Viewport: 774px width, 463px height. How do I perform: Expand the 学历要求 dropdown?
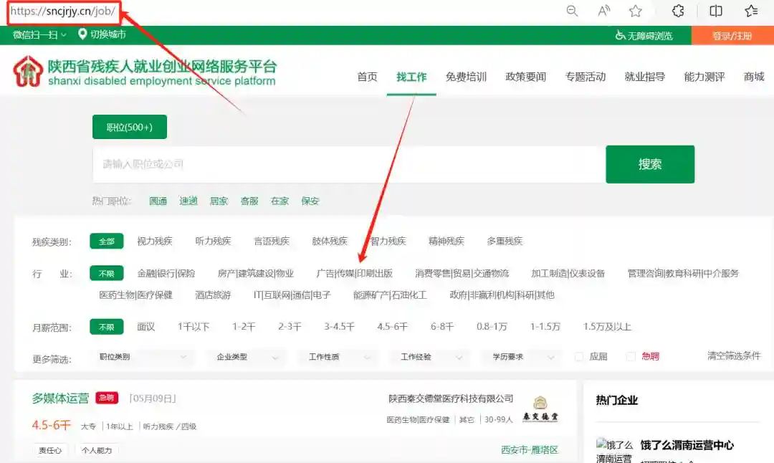tap(522, 356)
